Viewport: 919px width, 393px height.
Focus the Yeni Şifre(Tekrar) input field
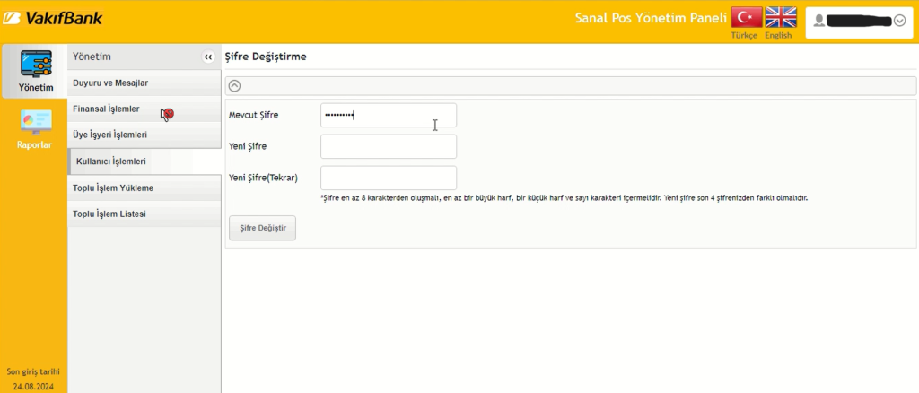[x=388, y=178]
